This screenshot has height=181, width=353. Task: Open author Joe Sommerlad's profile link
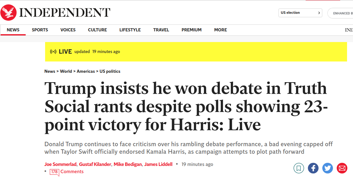click(60, 164)
